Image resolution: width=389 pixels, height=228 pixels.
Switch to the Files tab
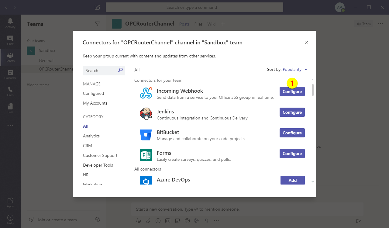coord(198,24)
